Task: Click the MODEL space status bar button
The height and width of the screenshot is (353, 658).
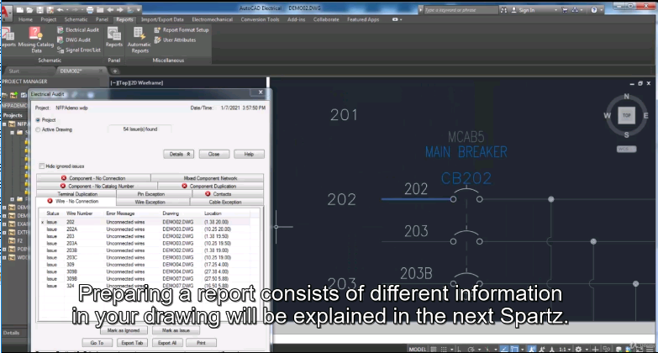Action: point(418,349)
